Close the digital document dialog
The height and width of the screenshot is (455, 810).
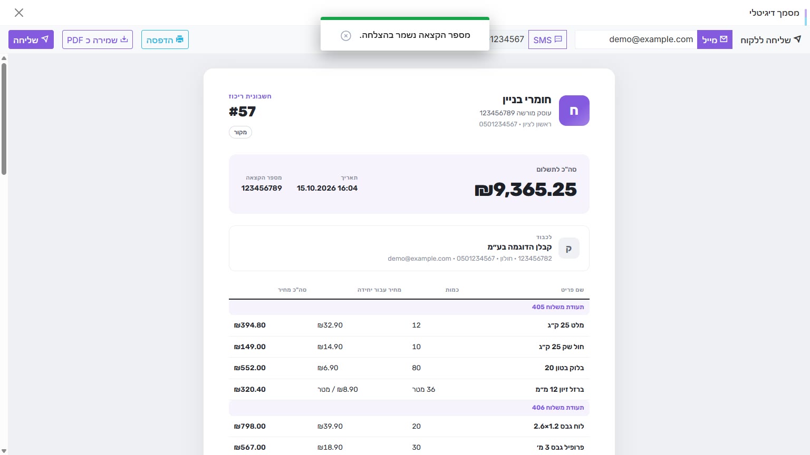click(19, 13)
